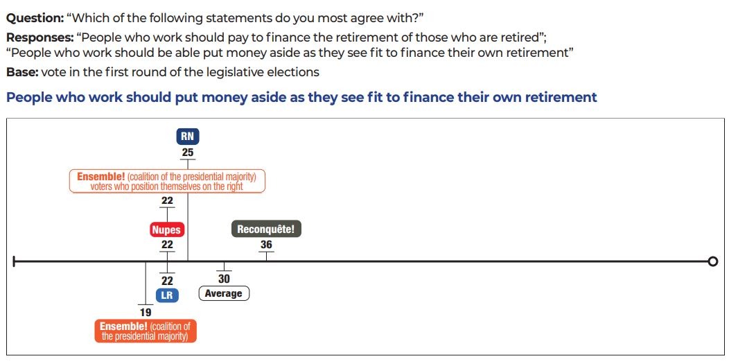Select the value 19 below the axis
The width and height of the screenshot is (738, 364).
pos(146,311)
